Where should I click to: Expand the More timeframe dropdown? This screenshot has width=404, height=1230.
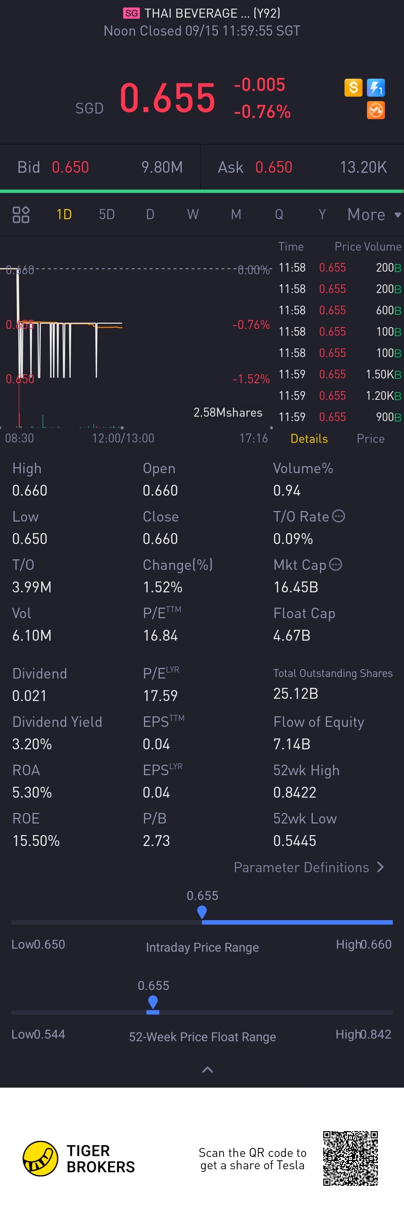[373, 215]
